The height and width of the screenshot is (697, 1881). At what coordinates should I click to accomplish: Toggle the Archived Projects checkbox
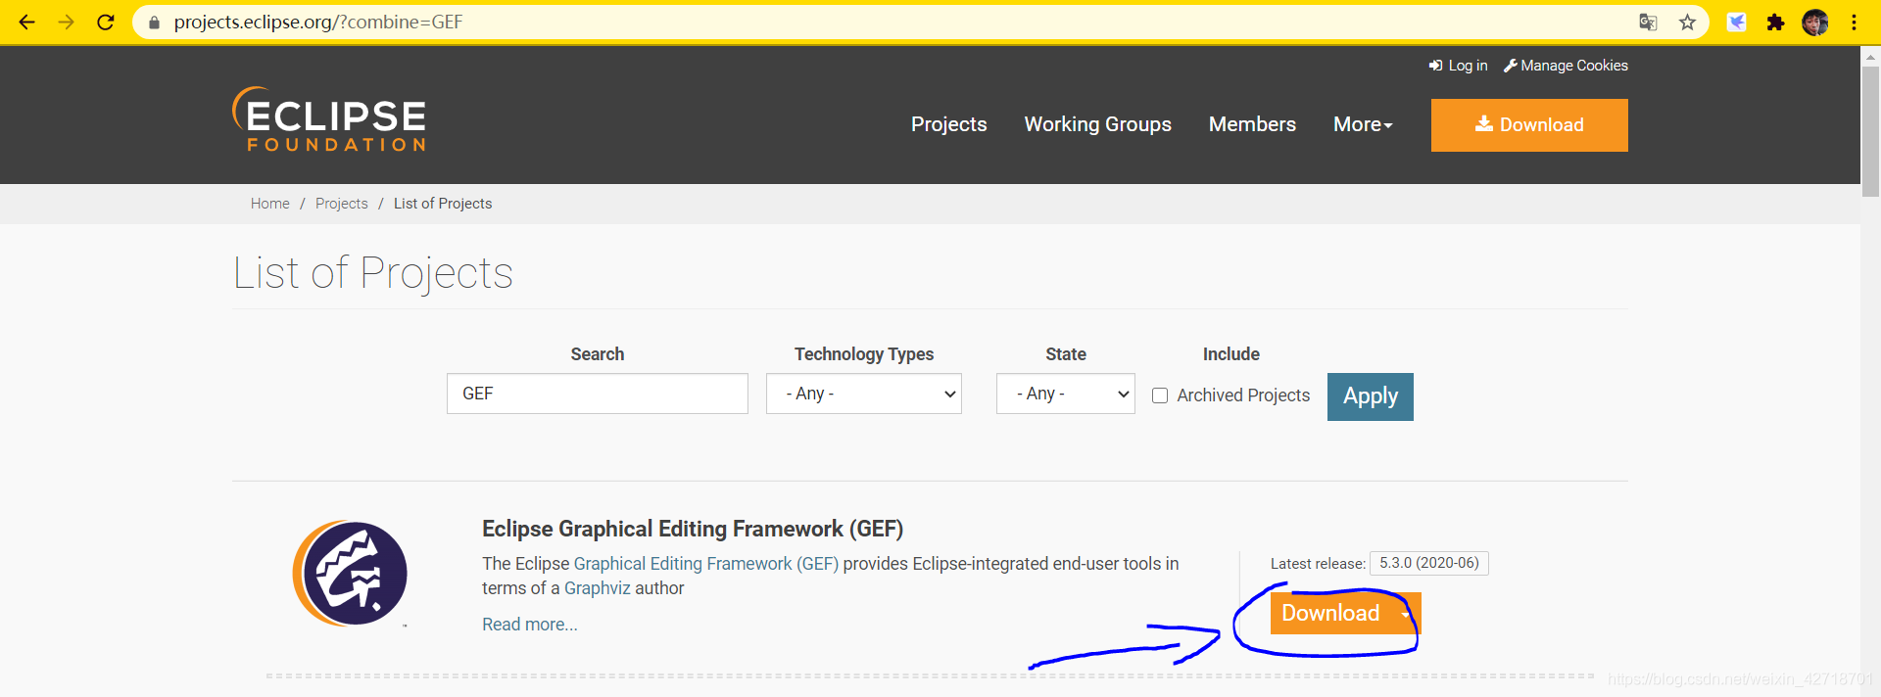(1160, 395)
